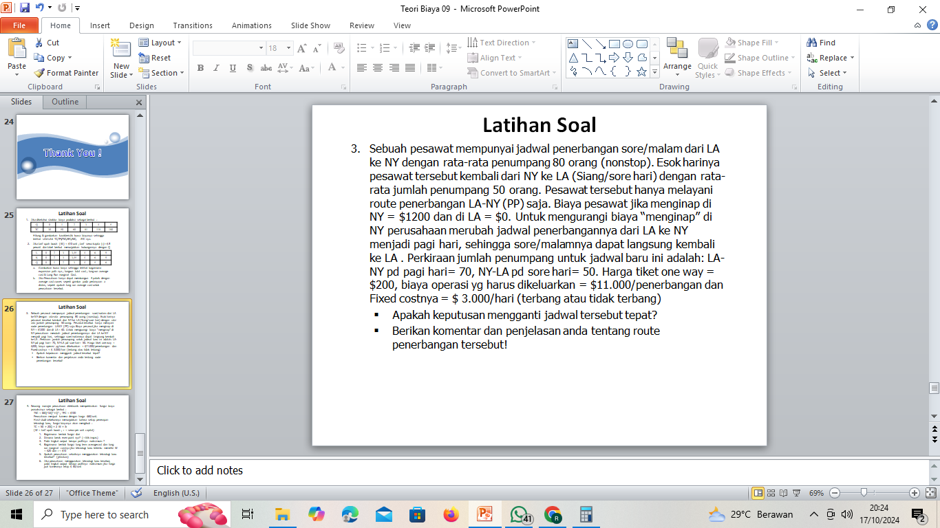Fit slide to current window
The height and width of the screenshot is (528, 940).
931,493
